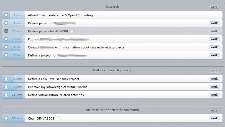The height and width of the screenshot is (127, 225).
Task: Open note icon beside Review papers for ACNS'08
Action: tap(72, 31)
